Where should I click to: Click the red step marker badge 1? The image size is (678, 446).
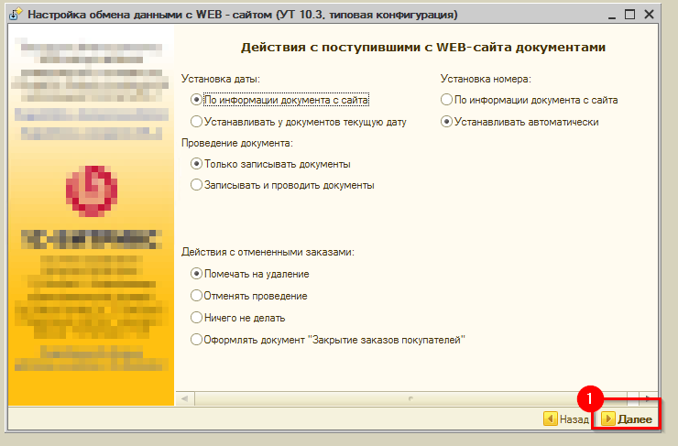pos(591,399)
